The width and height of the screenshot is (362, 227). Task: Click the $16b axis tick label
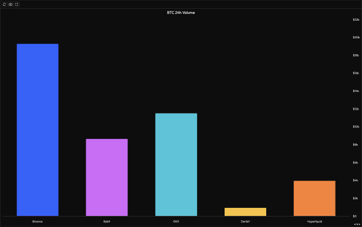coord(356,73)
